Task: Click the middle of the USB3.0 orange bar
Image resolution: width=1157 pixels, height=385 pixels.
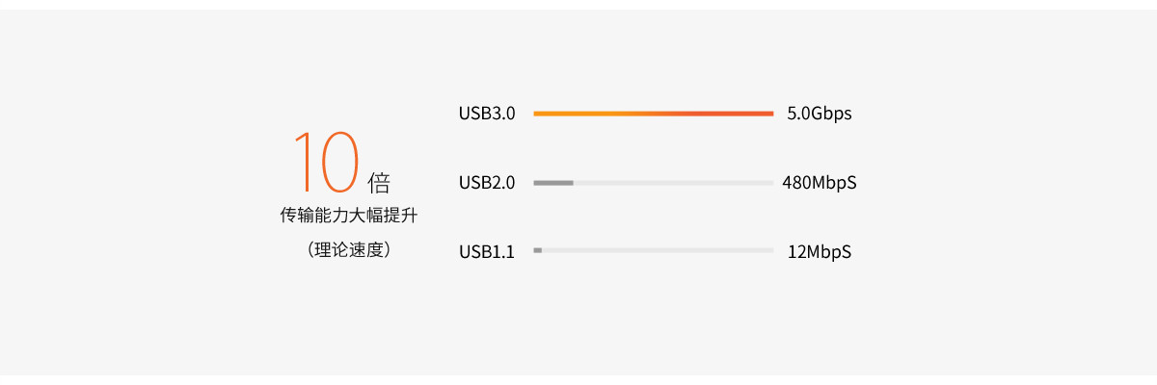Action: 654,114
